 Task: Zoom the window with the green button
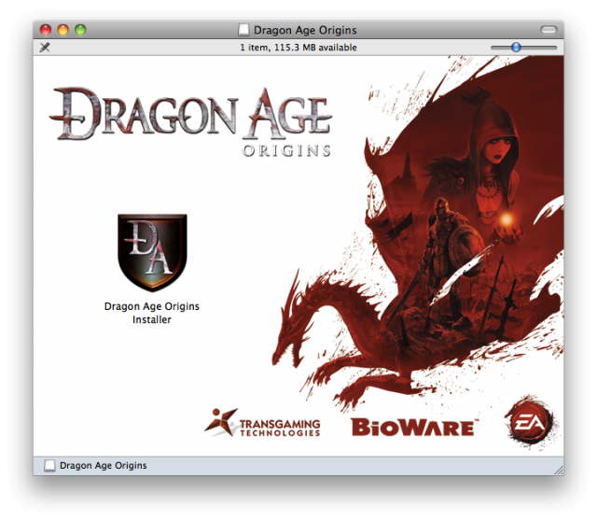coord(80,30)
